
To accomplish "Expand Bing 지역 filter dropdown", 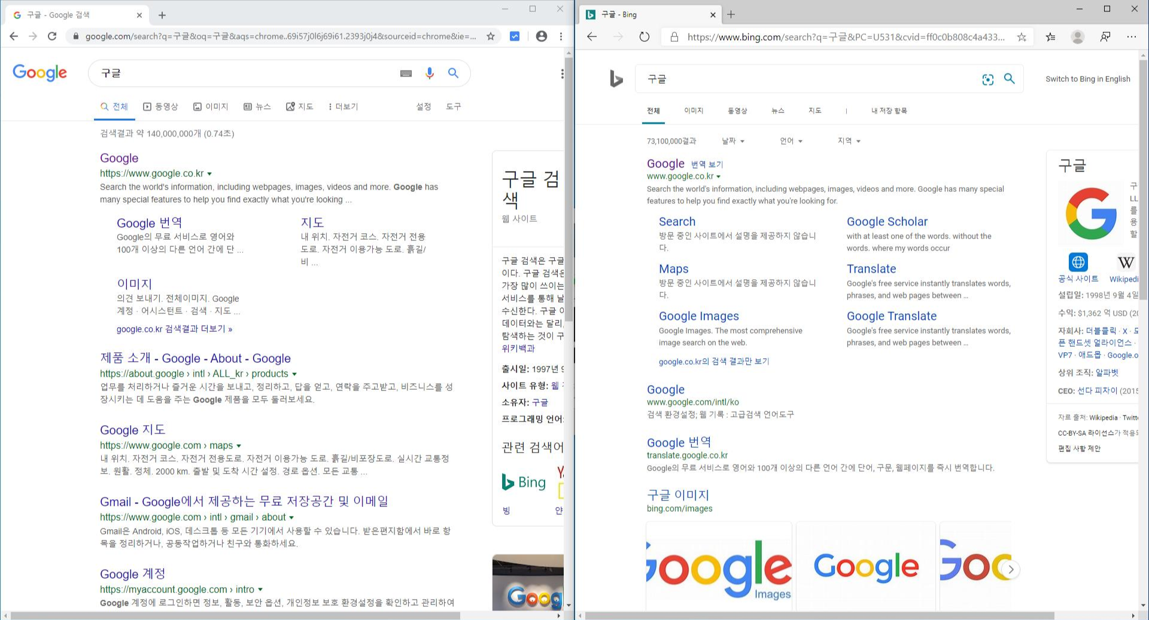I will tap(849, 141).
